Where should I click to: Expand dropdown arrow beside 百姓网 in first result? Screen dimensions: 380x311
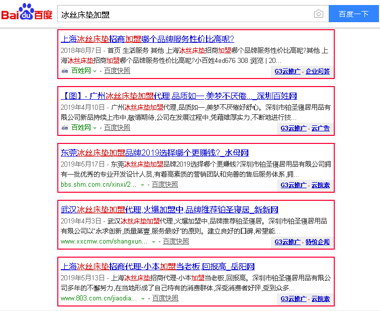click(x=95, y=71)
